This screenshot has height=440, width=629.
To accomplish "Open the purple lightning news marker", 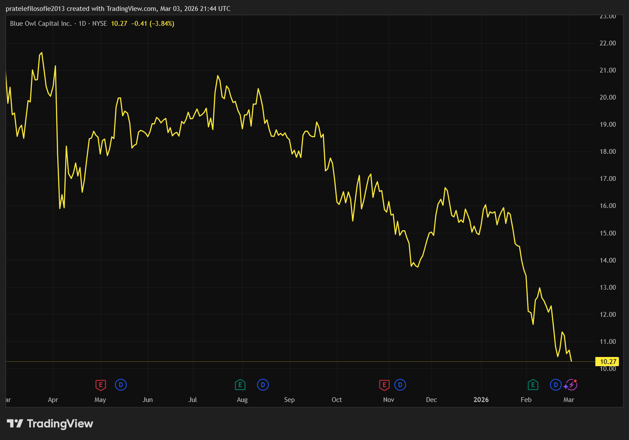I will (571, 385).
